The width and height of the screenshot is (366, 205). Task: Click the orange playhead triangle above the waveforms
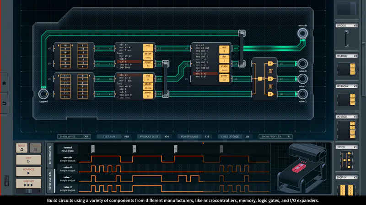203,143
